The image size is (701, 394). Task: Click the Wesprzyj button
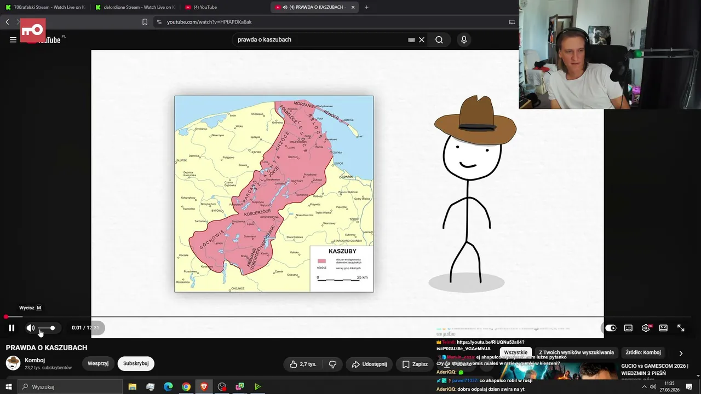98,363
